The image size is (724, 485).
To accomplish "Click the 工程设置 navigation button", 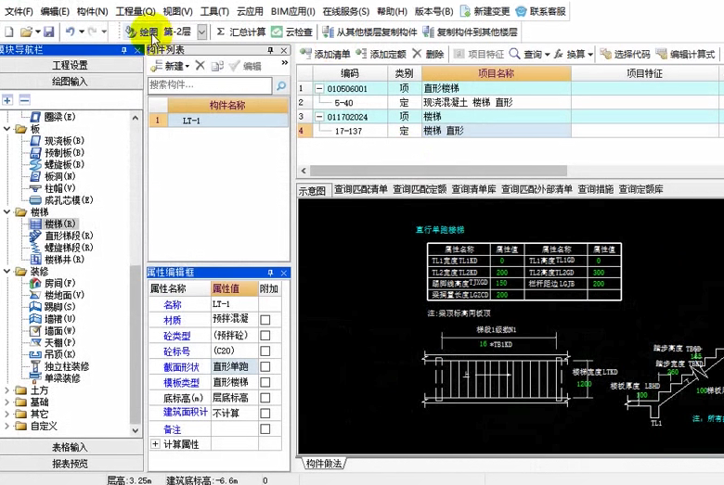I will (x=70, y=66).
